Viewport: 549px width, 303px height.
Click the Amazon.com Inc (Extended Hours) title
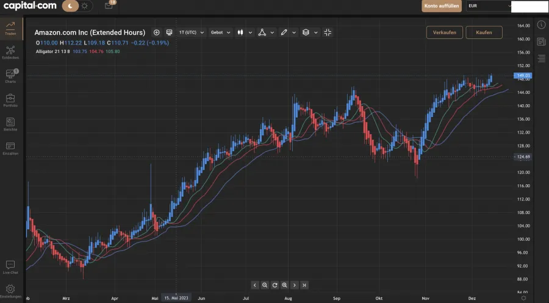[90, 32]
